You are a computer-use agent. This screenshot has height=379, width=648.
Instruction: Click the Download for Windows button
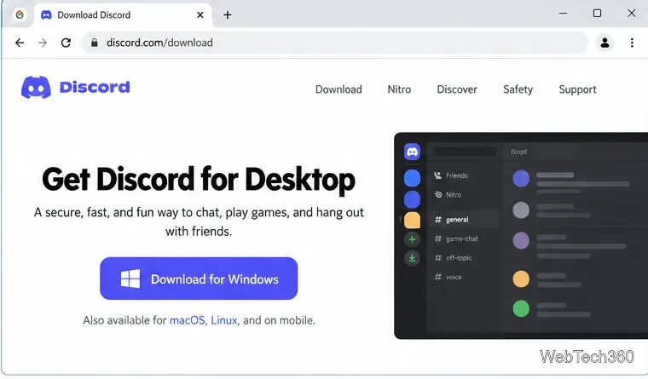click(x=199, y=279)
